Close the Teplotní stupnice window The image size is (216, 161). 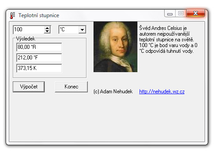[195, 13]
